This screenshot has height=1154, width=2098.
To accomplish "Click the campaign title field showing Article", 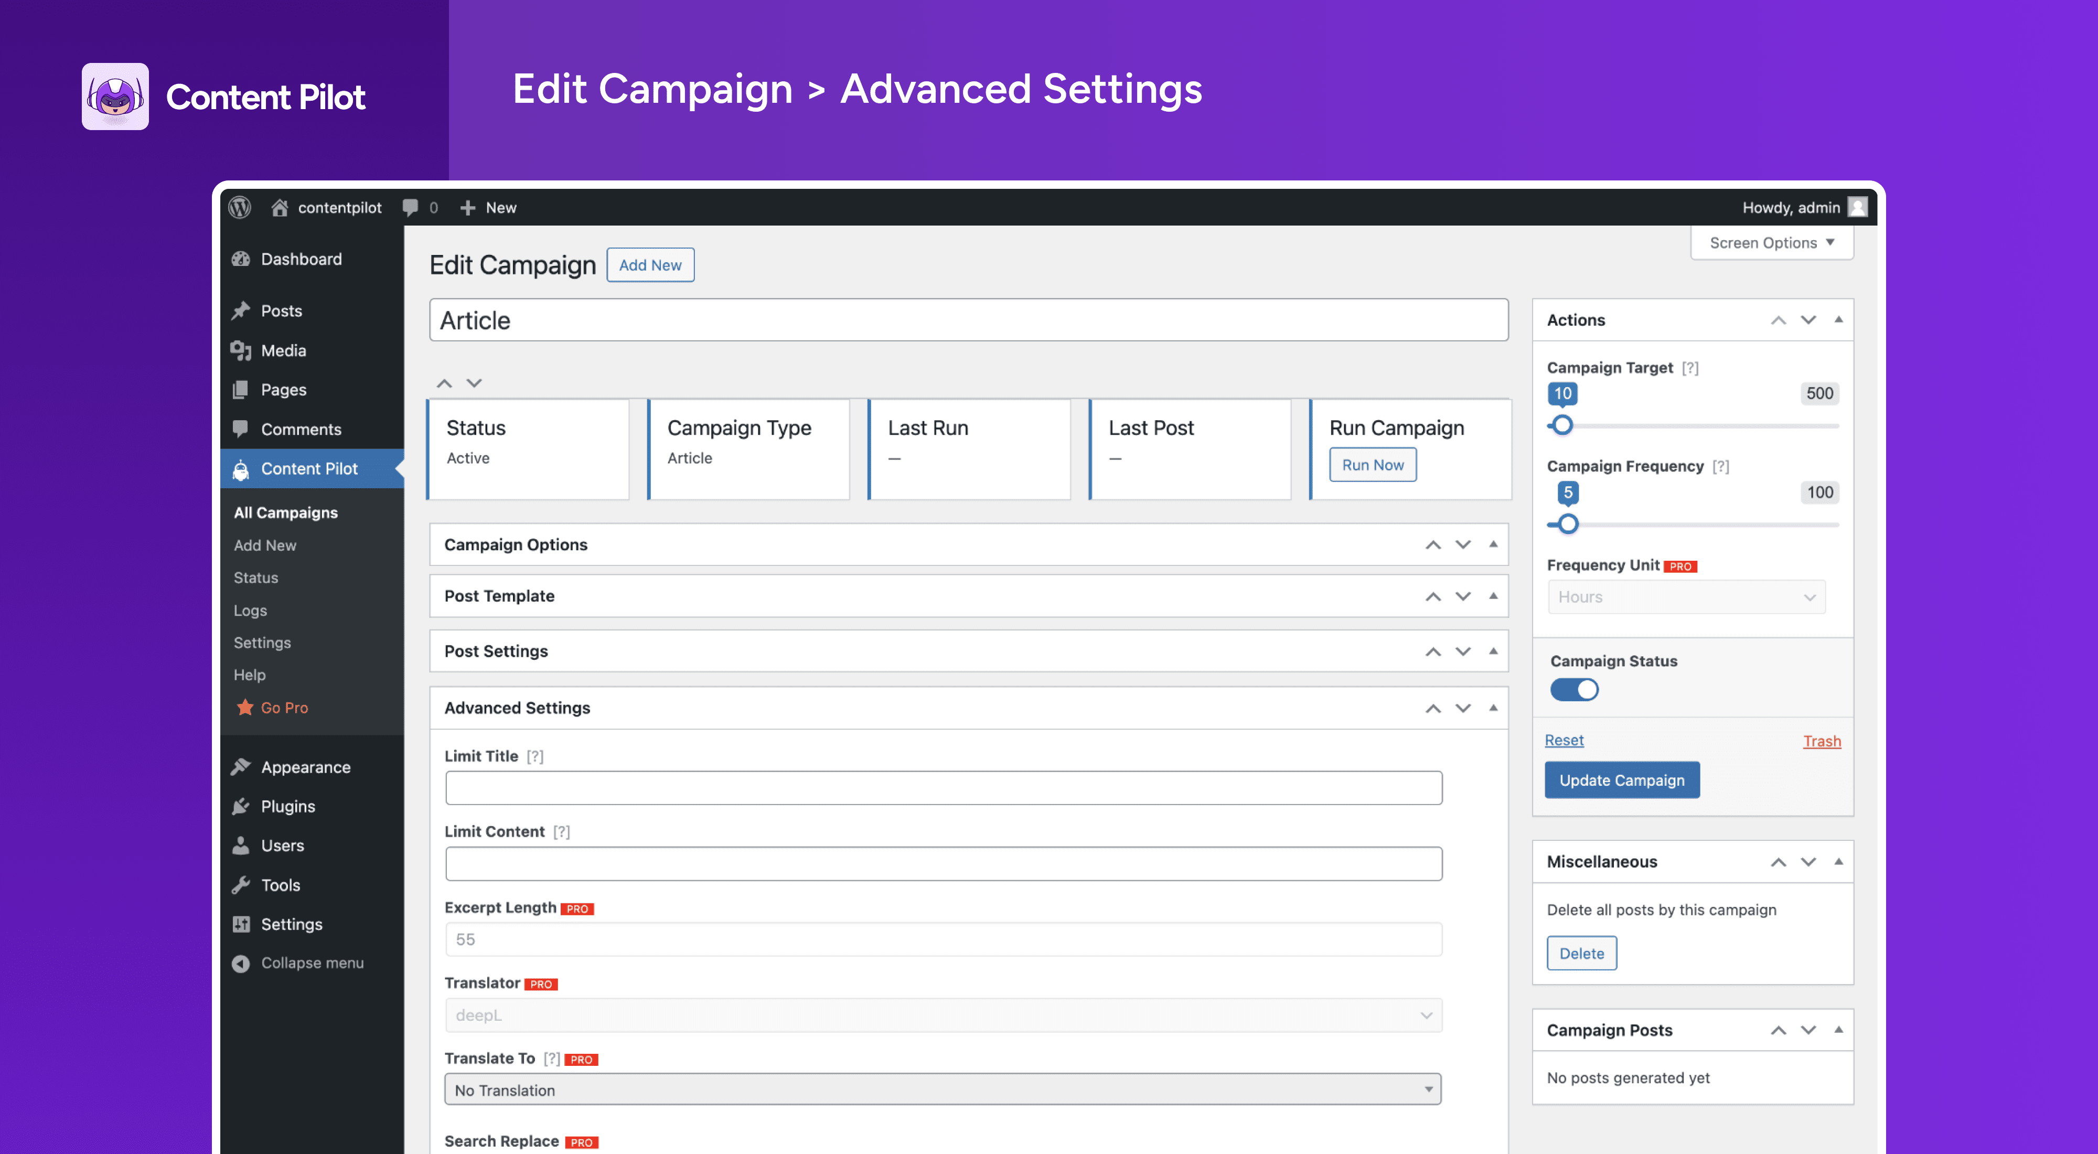I will pos(968,320).
